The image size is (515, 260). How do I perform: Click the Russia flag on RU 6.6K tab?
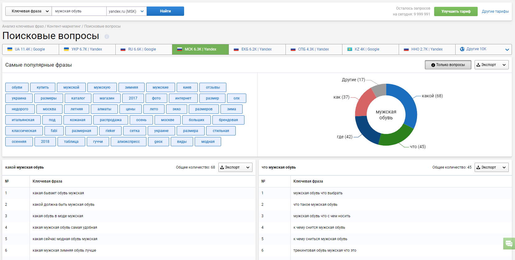123,49
